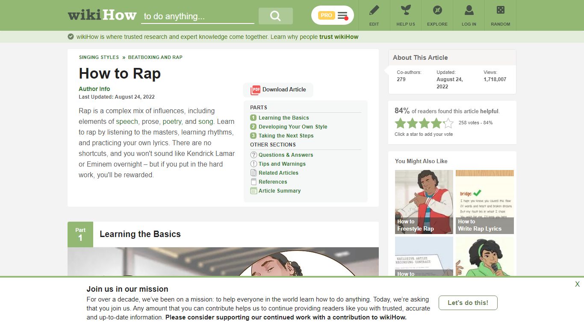
Task: Click the 'How to Rap' title
Action: coord(120,73)
